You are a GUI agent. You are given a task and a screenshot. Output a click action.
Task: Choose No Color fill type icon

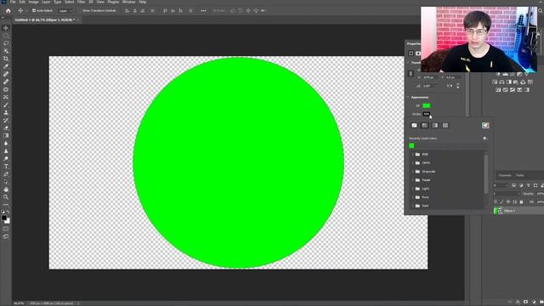click(414, 126)
